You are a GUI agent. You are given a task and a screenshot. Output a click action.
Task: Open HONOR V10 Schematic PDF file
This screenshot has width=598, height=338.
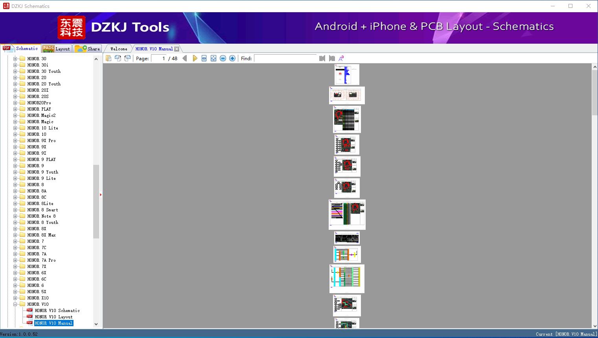57,310
